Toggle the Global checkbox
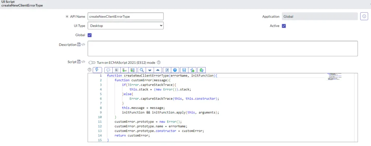The width and height of the screenshot is (371, 146). 90,35
